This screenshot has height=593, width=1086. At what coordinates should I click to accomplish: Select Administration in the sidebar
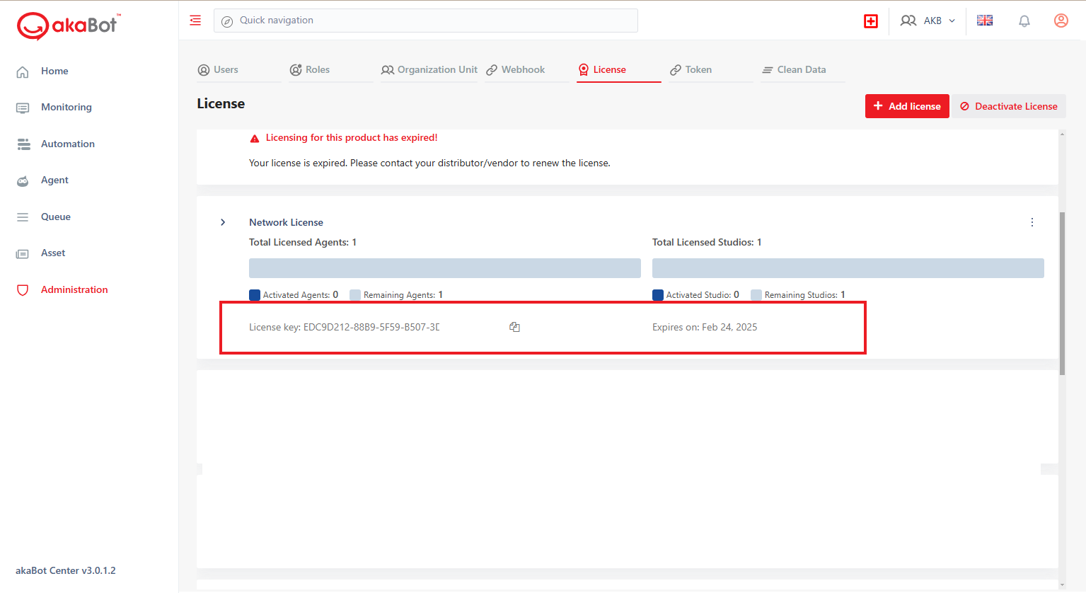click(74, 290)
